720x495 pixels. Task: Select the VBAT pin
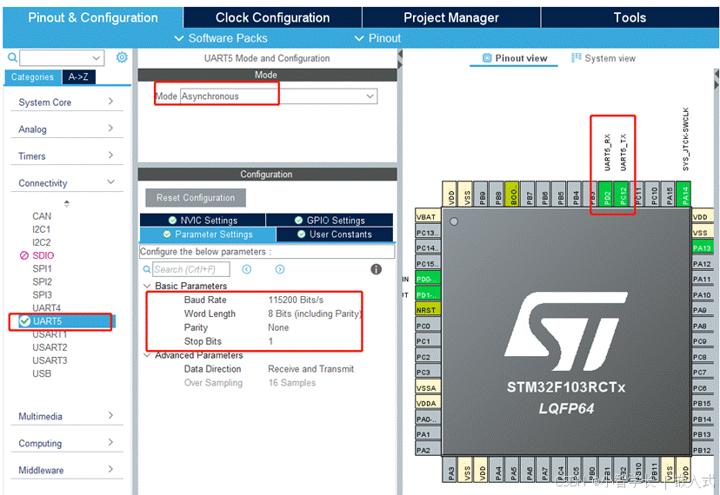(428, 217)
